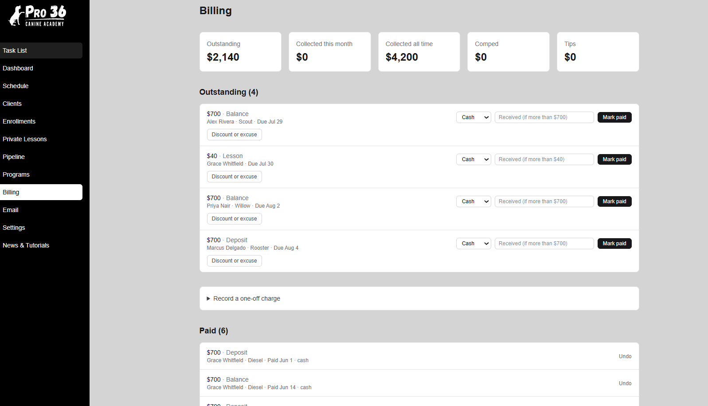
Task: Open Settings from the sidebar
Action: (x=41, y=228)
